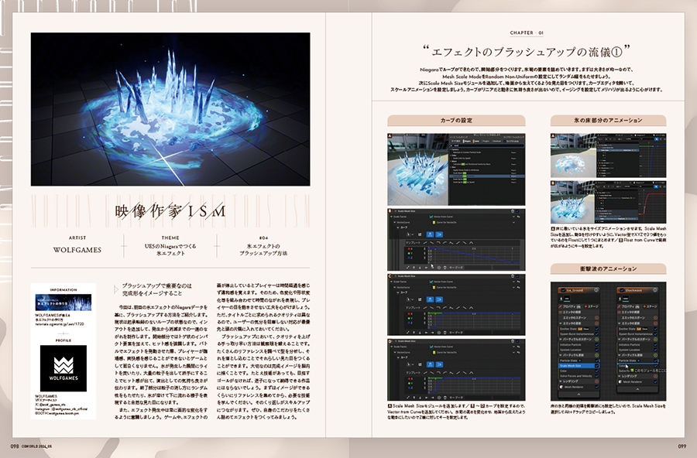The image size is (697, 458).
Task: Disable Scale Mesh Size checkbox in Ice_Ground
Action: click(596, 366)
